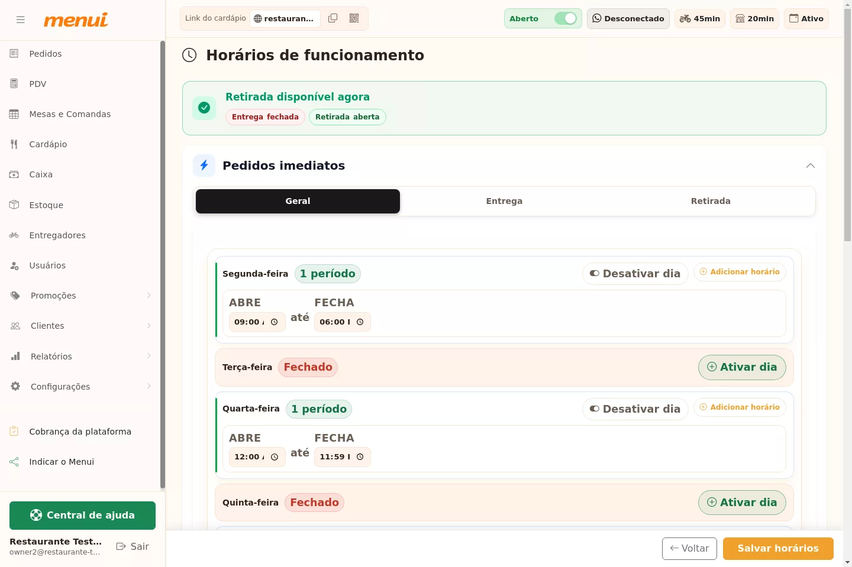This screenshot has height=567, width=852.
Task: Add a time slot to Quarta-feira
Action: point(740,407)
